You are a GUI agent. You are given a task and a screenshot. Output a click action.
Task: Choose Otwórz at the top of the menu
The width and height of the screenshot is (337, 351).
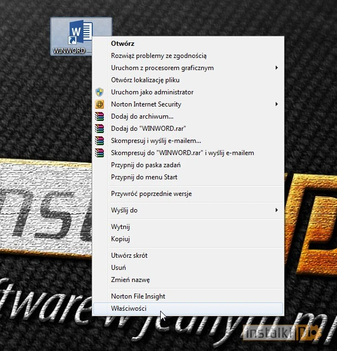pyautogui.click(x=123, y=43)
